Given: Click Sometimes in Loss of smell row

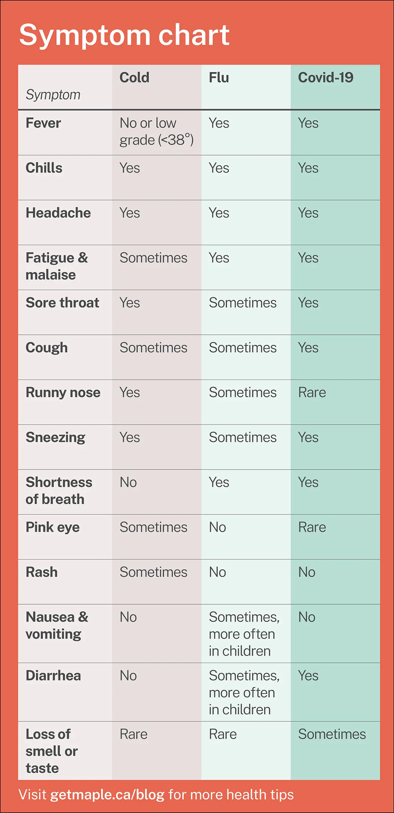Looking at the screenshot, I should pos(332,734).
